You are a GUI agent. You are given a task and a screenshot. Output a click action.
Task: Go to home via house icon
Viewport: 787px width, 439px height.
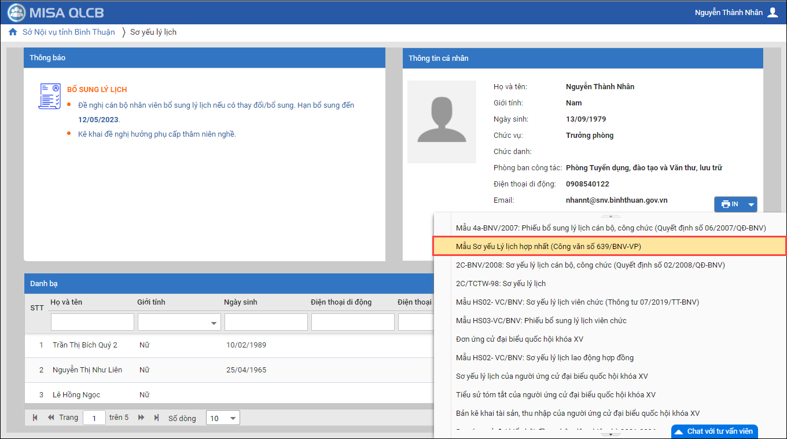click(x=13, y=32)
